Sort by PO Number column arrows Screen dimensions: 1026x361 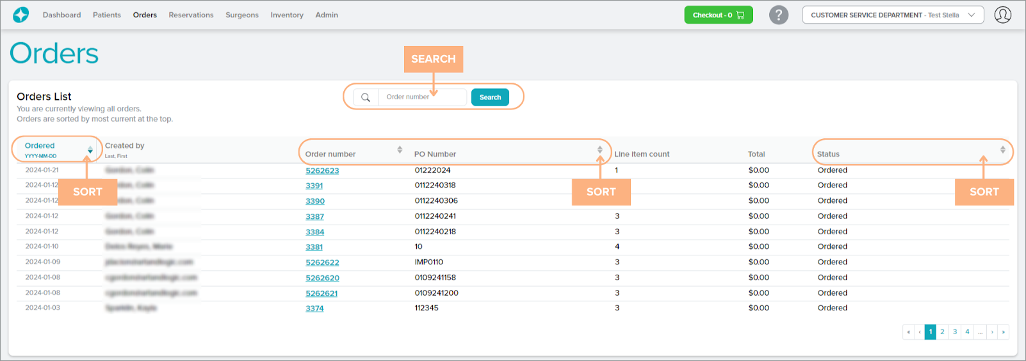pyautogui.click(x=599, y=150)
